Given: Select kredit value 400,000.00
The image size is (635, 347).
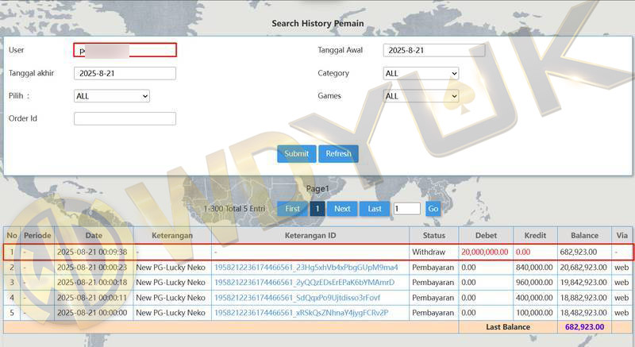Looking at the screenshot, I should [x=534, y=298].
